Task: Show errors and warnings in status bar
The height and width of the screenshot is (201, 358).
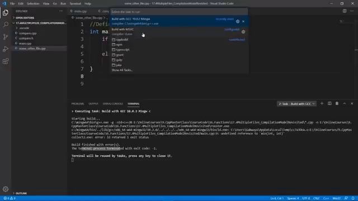Action: pos(10,198)
